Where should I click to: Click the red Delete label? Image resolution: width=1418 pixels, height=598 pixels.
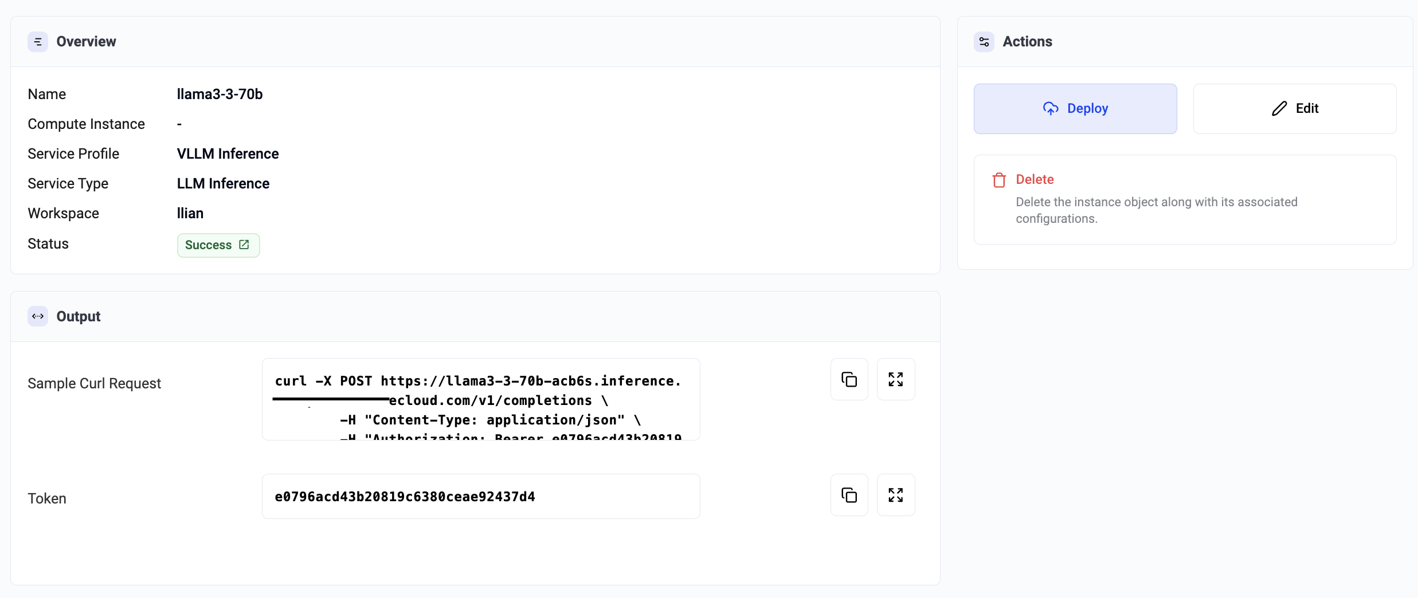1035,179
